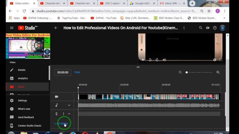Open ad breaks three-dot menu
This screenshot has height=134, width=239.
click(x=63, y=114)
